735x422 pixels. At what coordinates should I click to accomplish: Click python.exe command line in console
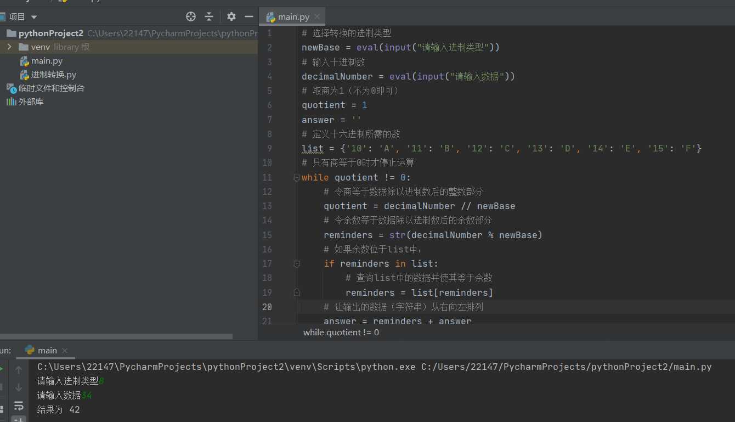375,367
